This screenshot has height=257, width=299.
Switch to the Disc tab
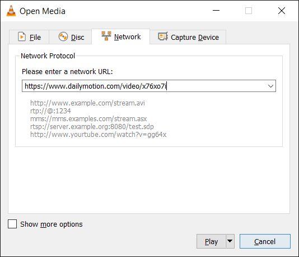(71, 37)
